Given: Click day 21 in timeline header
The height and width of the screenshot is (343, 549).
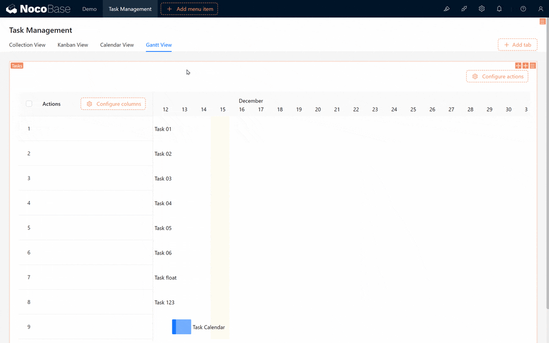Looking at the screenshot, I should coord(337,110).
